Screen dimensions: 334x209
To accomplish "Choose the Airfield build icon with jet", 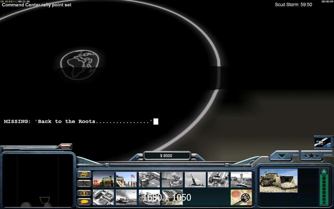I will tap(241, 180).
